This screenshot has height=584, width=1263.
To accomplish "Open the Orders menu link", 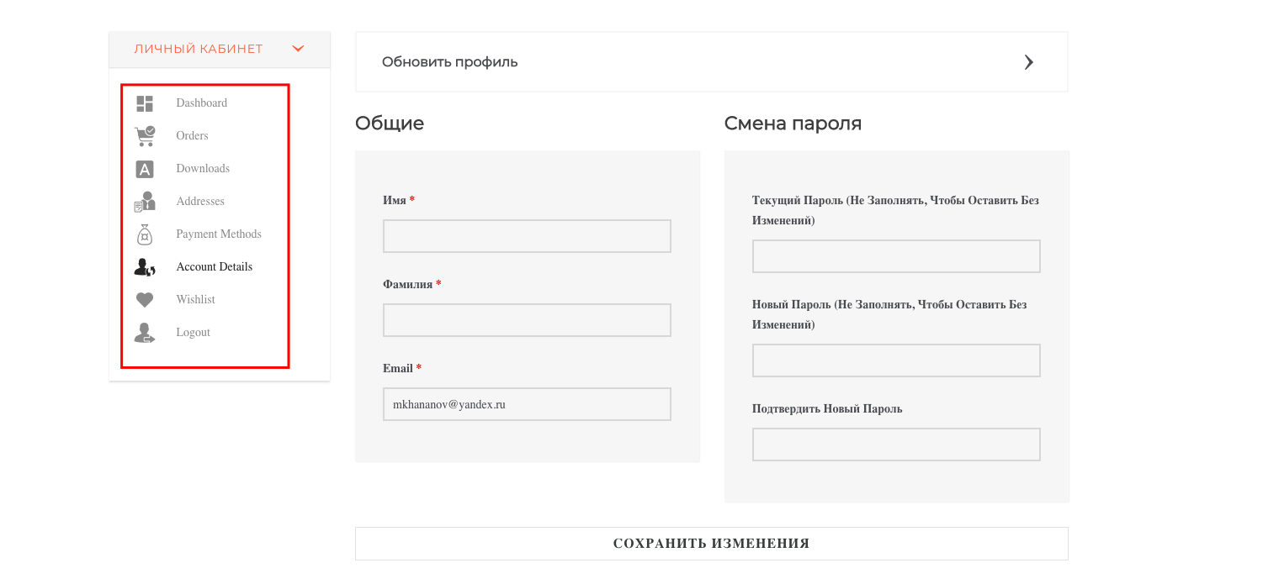I will pos(192,136).
